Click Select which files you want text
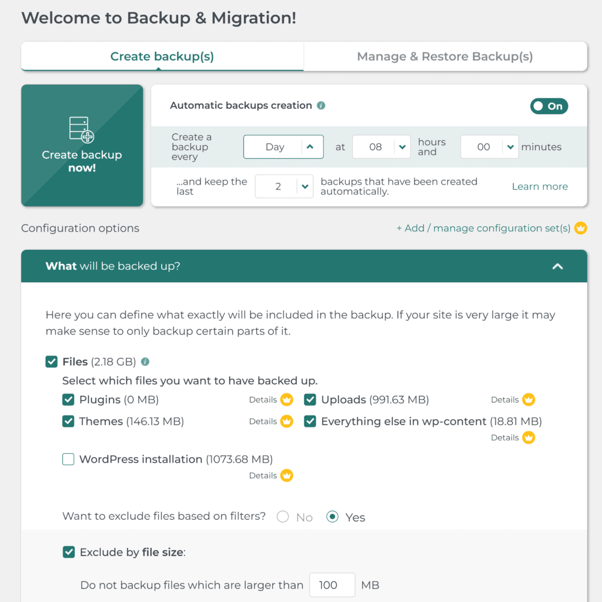This screenshot has height=602, width=602. pyautogui.click(x=190, y=381)
